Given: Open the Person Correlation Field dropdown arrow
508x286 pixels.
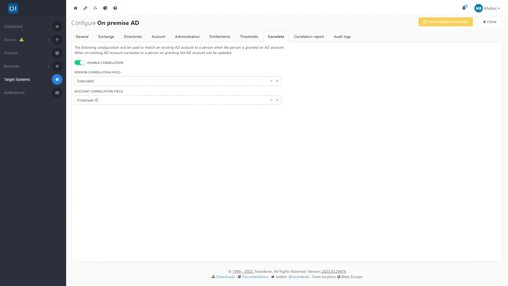Looking at the screenshot, I should [277, 81].
